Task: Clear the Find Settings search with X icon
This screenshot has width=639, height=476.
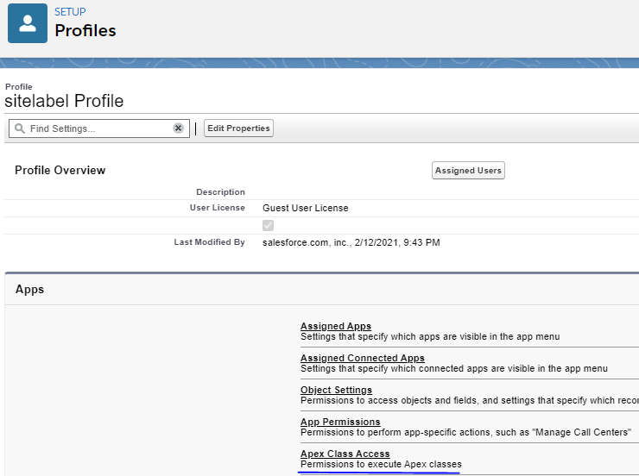Action: [178, 128]
